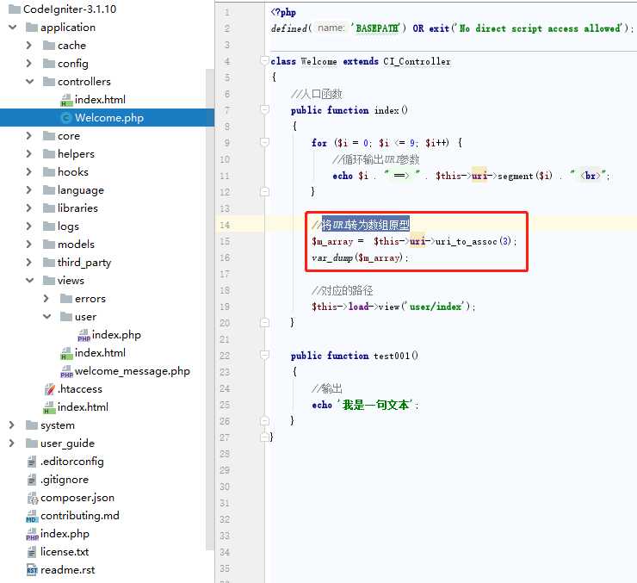Click the third_party folder icon

pyautogui.click(x=49, y=262)
